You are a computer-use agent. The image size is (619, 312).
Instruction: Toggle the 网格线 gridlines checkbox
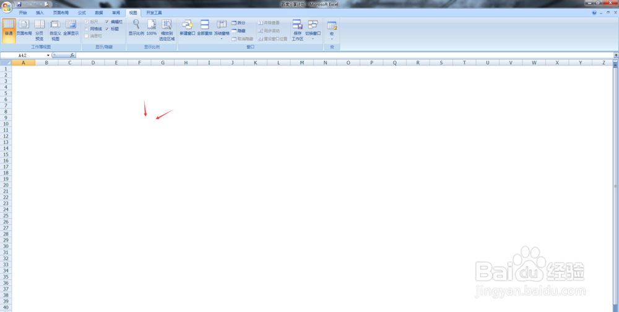(87, 29)
